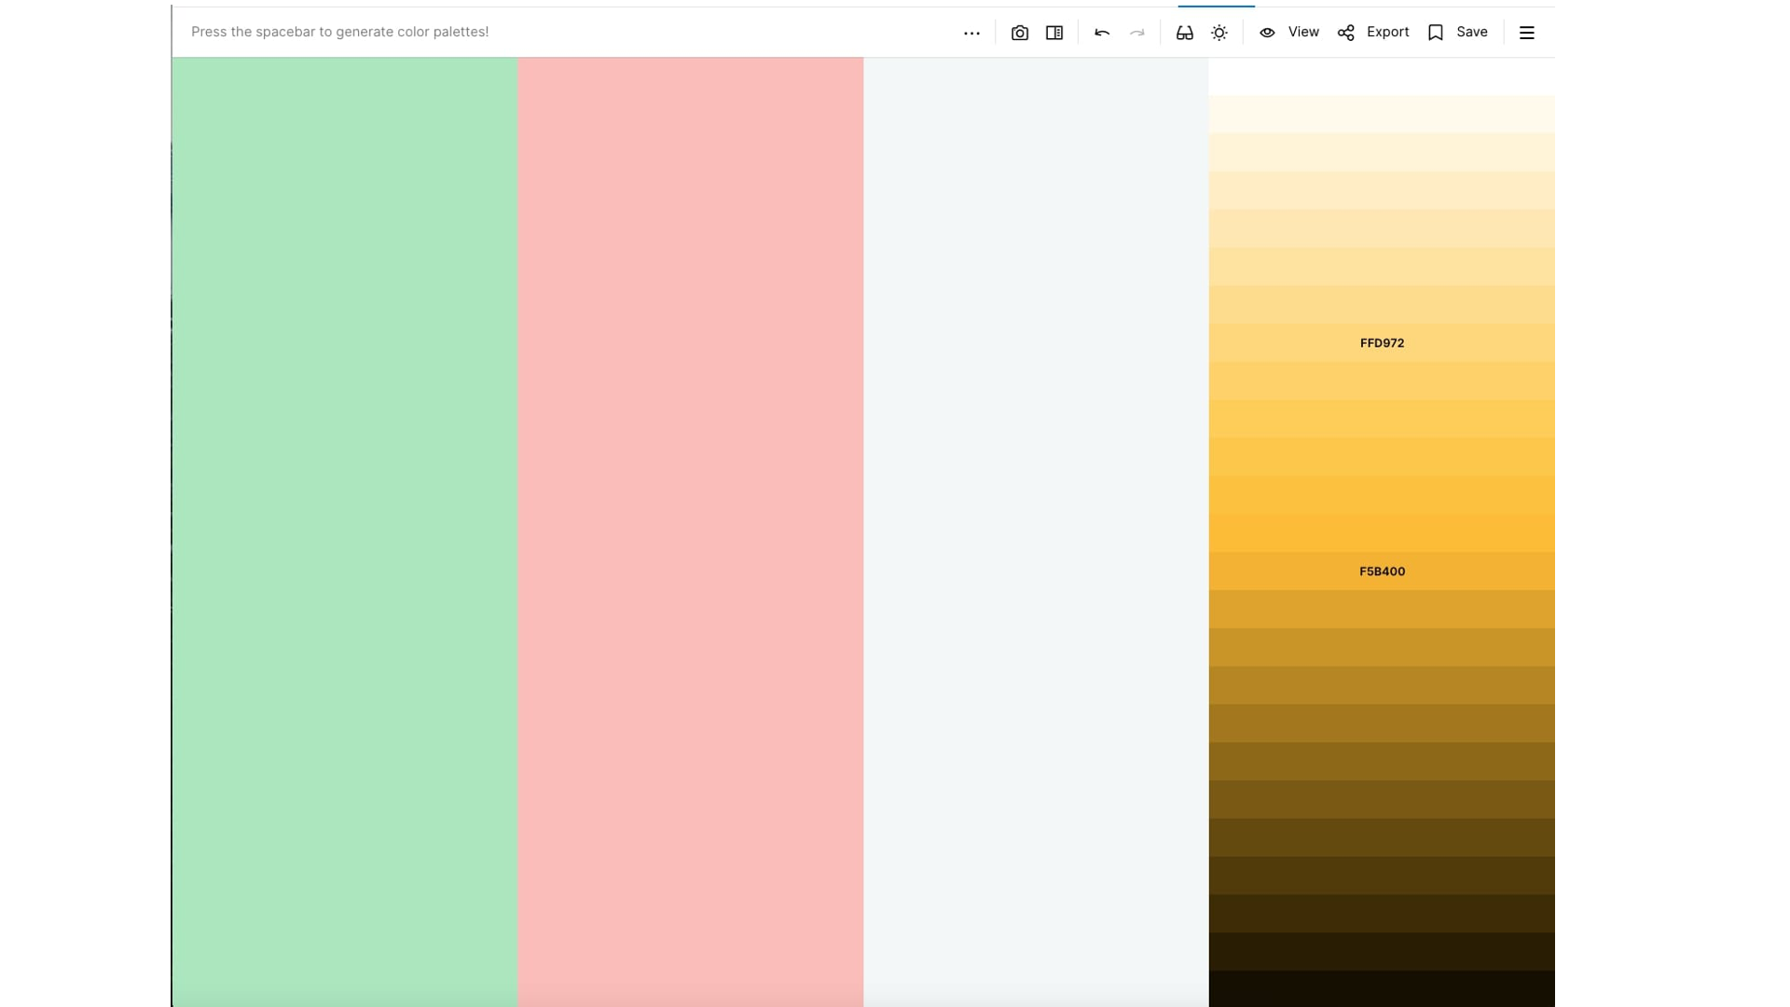
Task: Switch to collage layout view icon
Action: point(1053,32)
